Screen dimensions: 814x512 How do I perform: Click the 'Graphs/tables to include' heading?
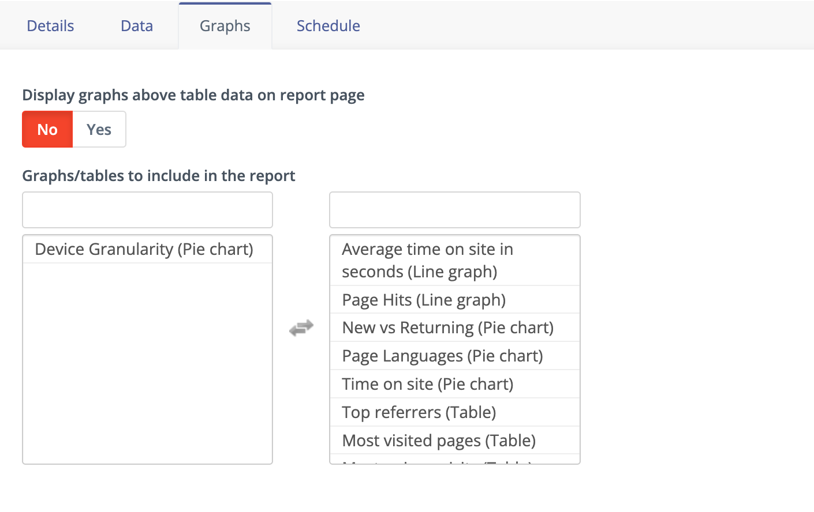158,175
